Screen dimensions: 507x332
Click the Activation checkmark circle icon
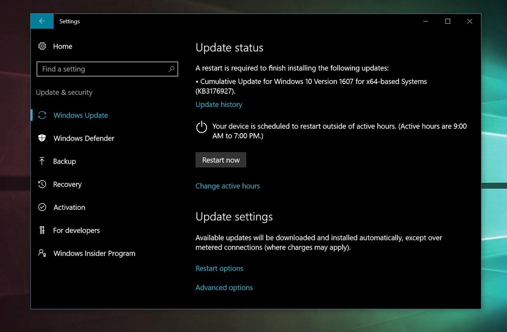click(x=42, y=207)
